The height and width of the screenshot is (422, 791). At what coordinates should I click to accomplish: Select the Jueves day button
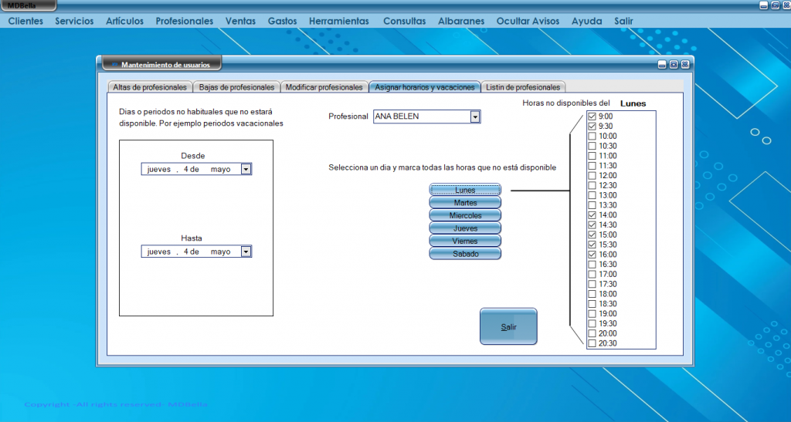(465, 228)
